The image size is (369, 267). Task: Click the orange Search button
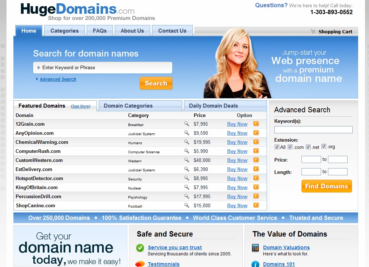[x=156, y=83]
